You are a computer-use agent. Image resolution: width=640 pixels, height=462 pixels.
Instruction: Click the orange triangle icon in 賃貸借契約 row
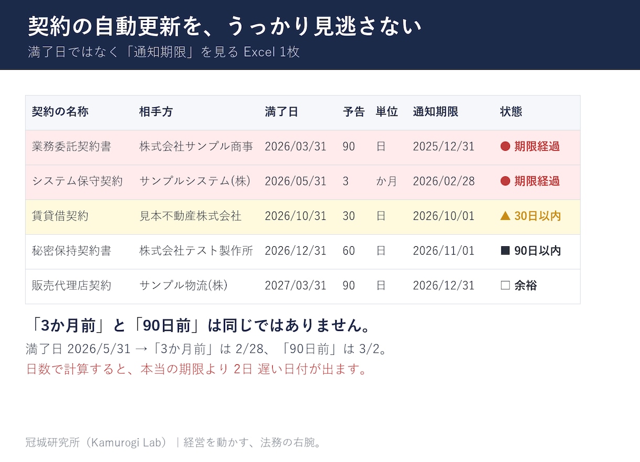pyautogui.click(x=505, y=216)
